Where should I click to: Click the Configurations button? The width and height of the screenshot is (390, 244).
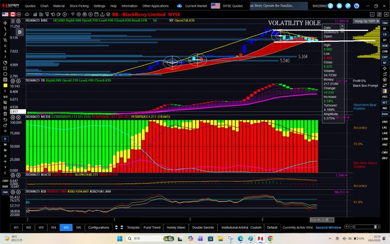click(99, 227)
